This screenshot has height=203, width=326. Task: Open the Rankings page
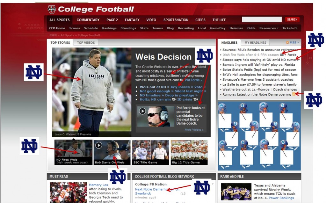(x=109, y=28)
